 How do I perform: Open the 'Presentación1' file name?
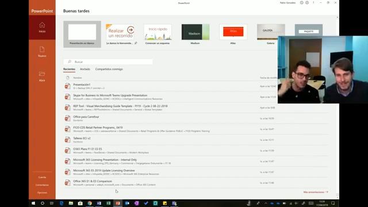(82, 85)
